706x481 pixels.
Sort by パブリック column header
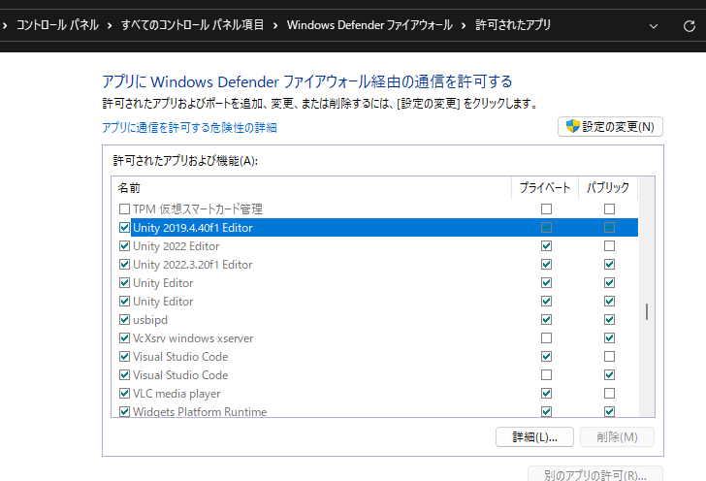tap(608, 188)
